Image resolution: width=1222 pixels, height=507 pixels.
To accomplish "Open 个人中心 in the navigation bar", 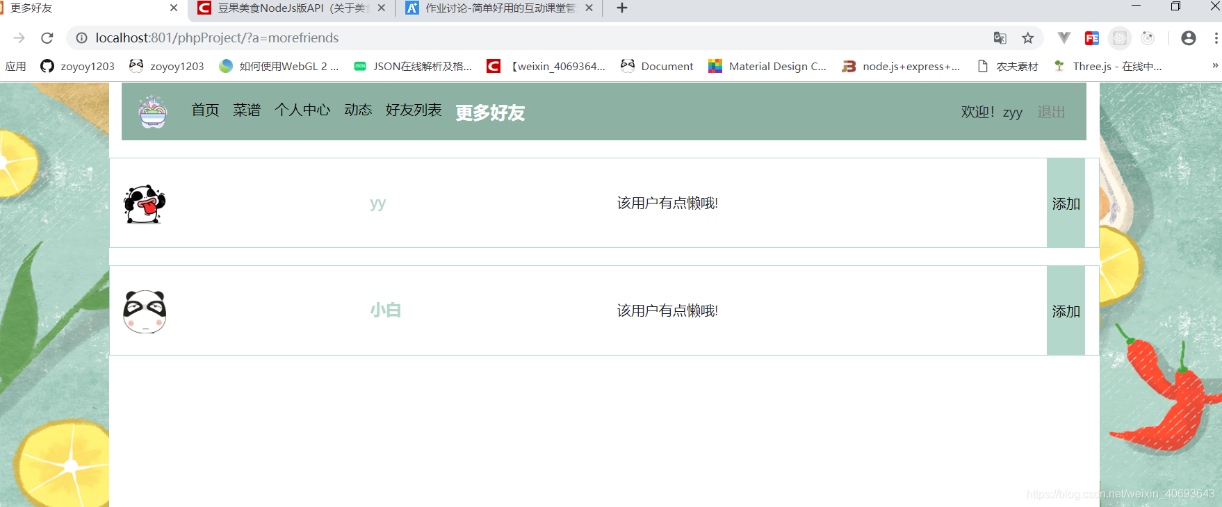I will 302,110.
